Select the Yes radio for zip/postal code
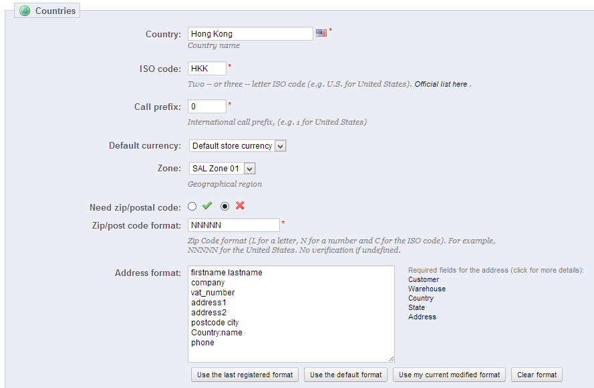This screenshot has width=594, height=388. click(192, 207)
